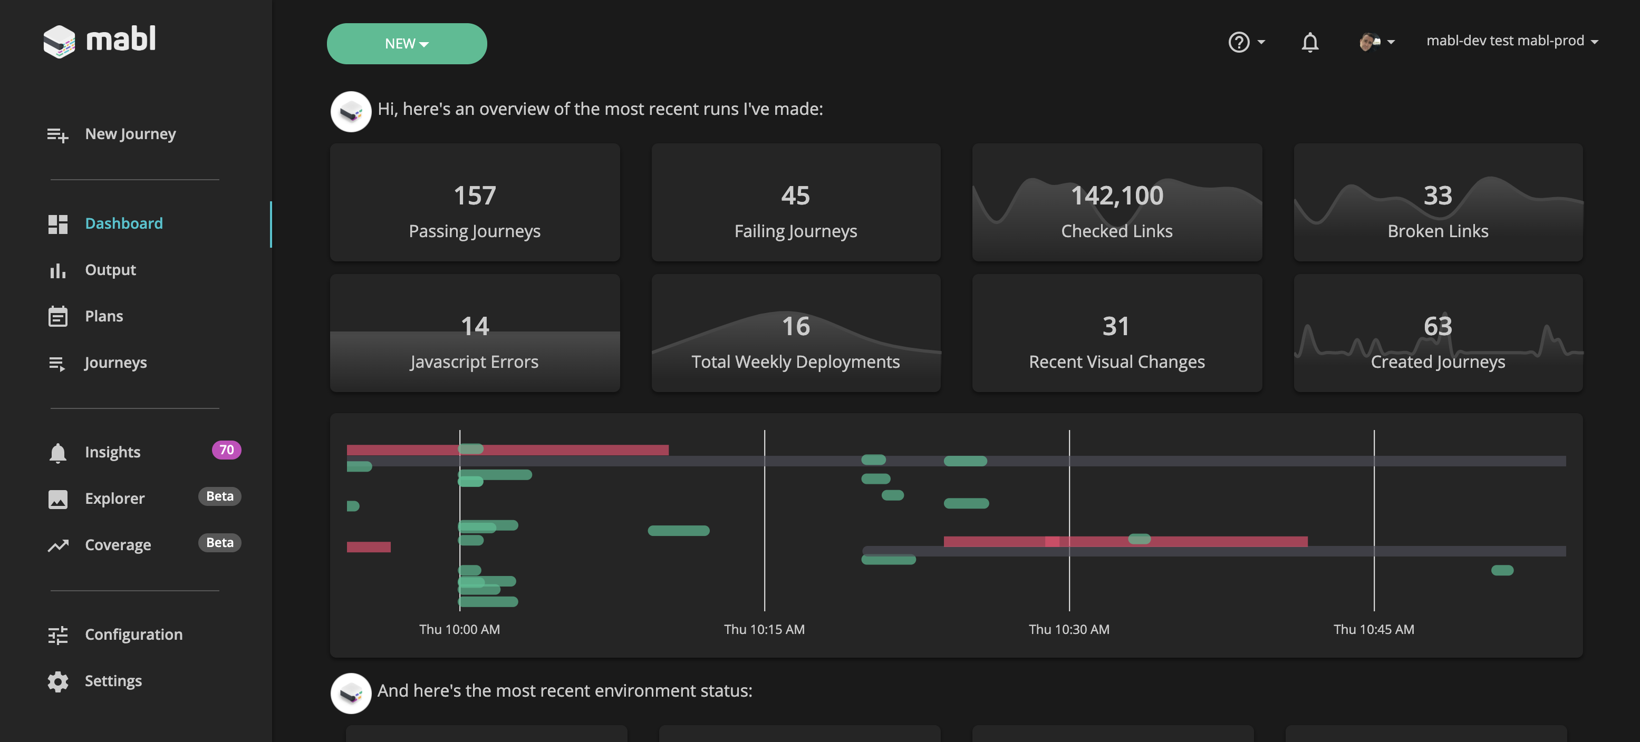This screenshot has width=1640, height=742.
Task: Open Output in sidebar
Action: [110, 270]
